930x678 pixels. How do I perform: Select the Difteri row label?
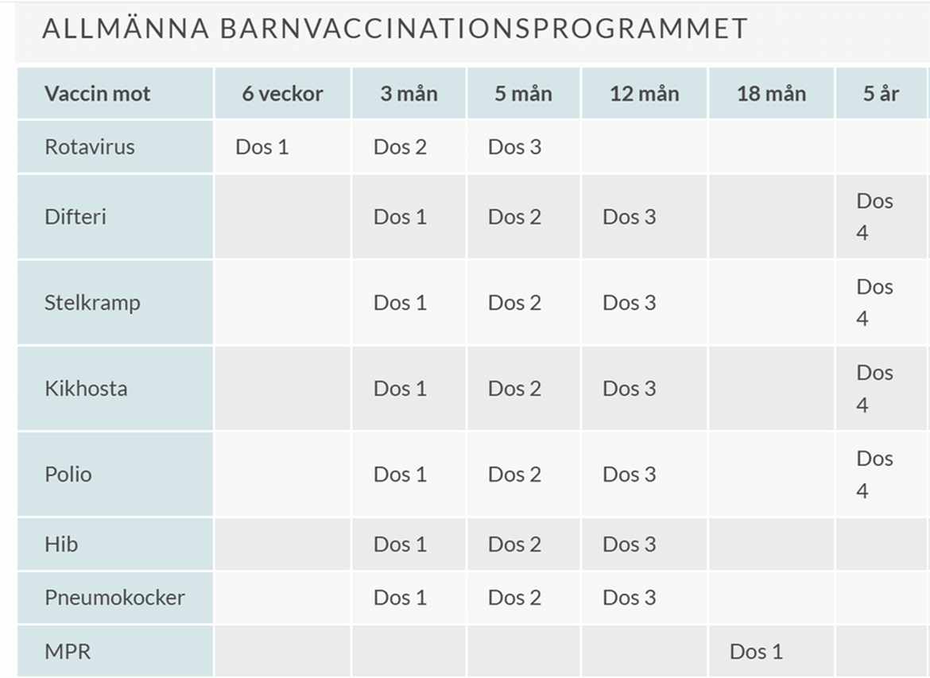coord(76,217)
